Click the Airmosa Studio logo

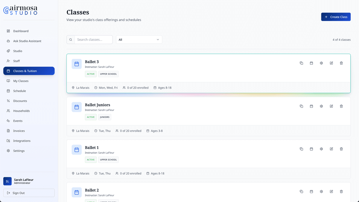pos(20,10)
